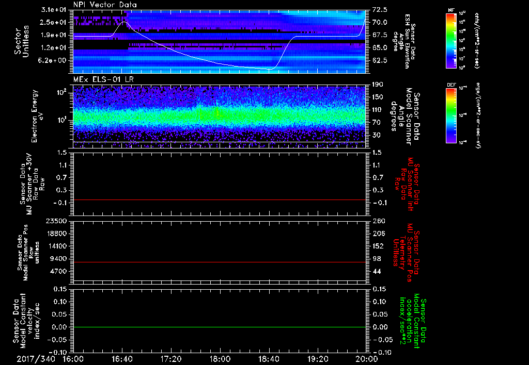Viewport: 529px width, 365px height.
Task: Click the white curve peak near 16:40
Action: (x=124, y=22)
